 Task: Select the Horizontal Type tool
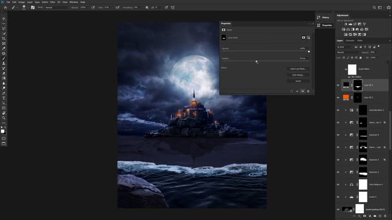(x=4, y=98)
